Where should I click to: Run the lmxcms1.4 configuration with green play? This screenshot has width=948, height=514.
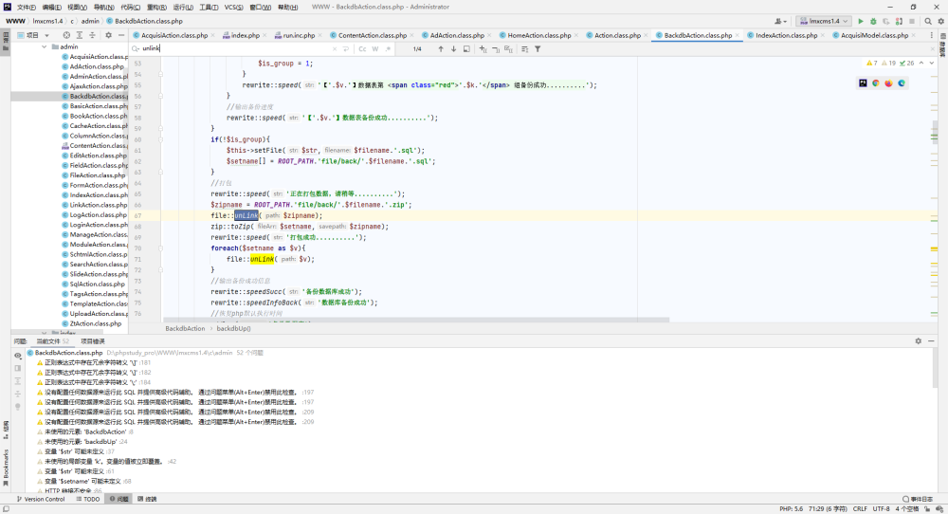[x=861, y=21]
